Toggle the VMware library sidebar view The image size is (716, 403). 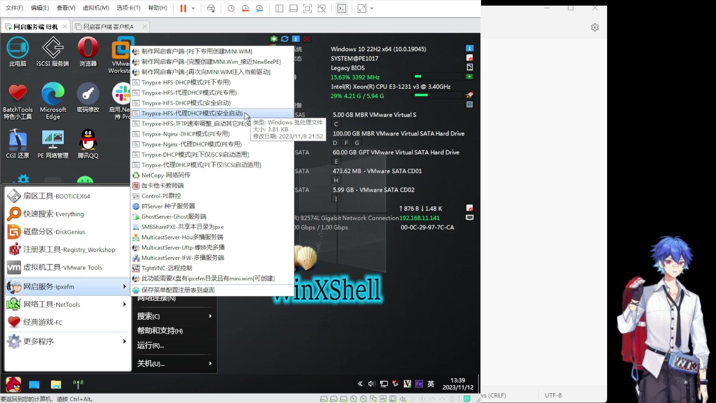coord(279,8)
